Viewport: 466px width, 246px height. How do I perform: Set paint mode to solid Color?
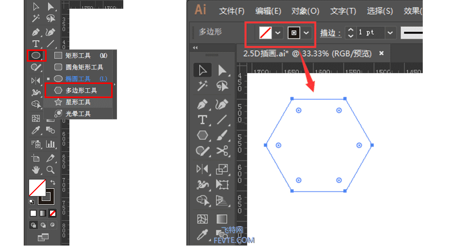33,213
